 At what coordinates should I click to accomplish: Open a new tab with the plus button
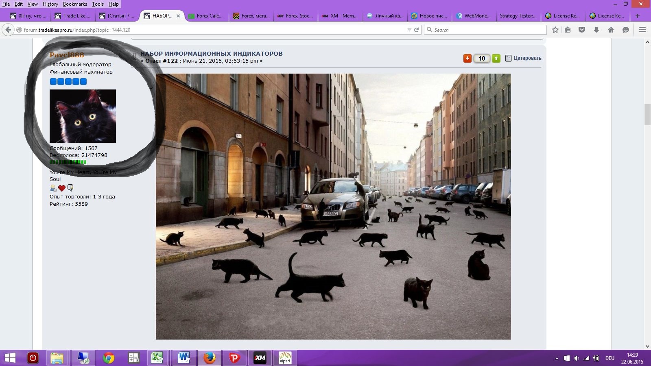click(638, 16)
